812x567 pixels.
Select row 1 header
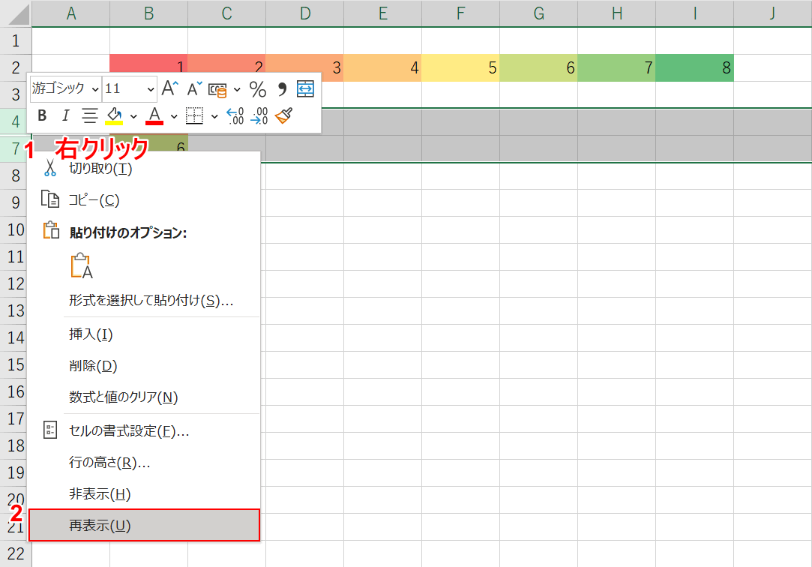coord(16,40)
